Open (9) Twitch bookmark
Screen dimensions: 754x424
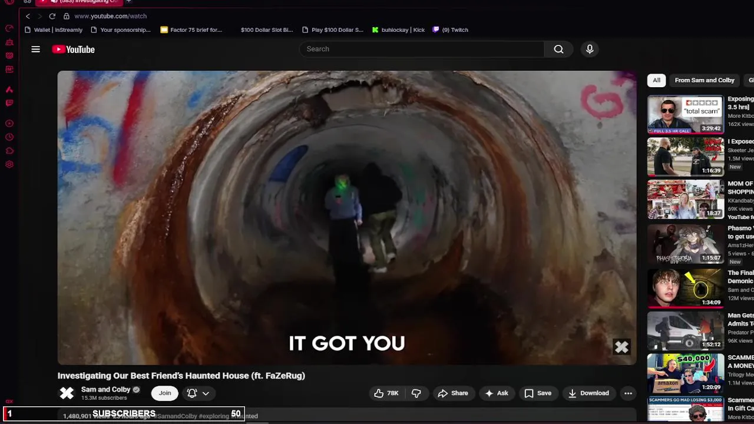click(x=451, y=30)
